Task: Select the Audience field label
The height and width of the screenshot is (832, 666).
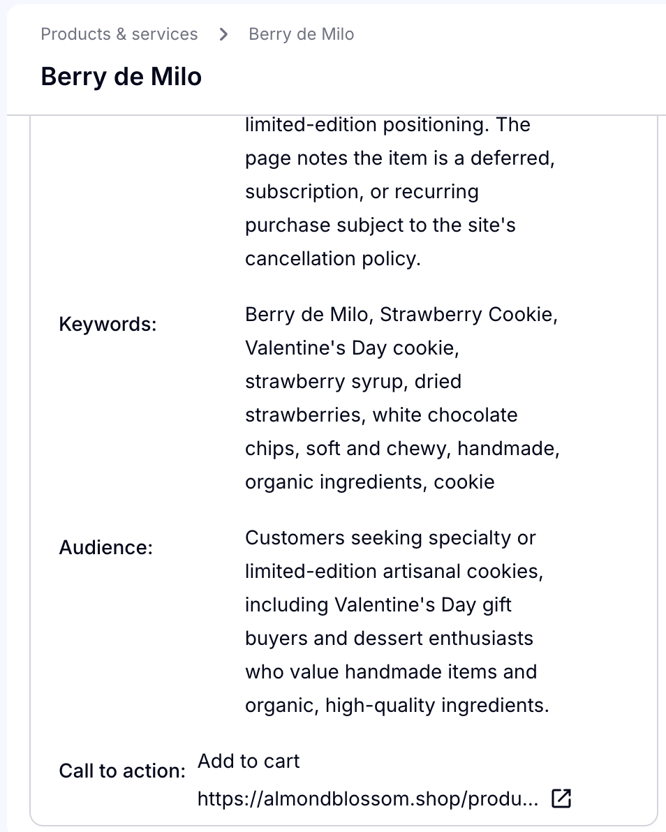Action: coord(105,547)
